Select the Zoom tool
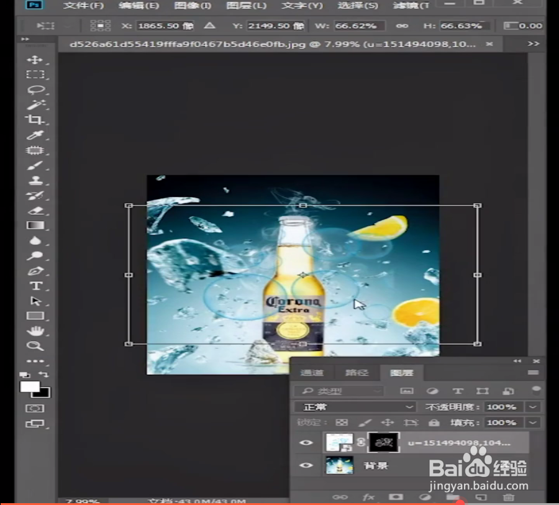Viewport: 559px width, 505px height. click(35, 345)
